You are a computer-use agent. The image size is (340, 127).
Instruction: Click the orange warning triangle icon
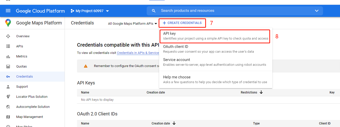pos(86,66)
